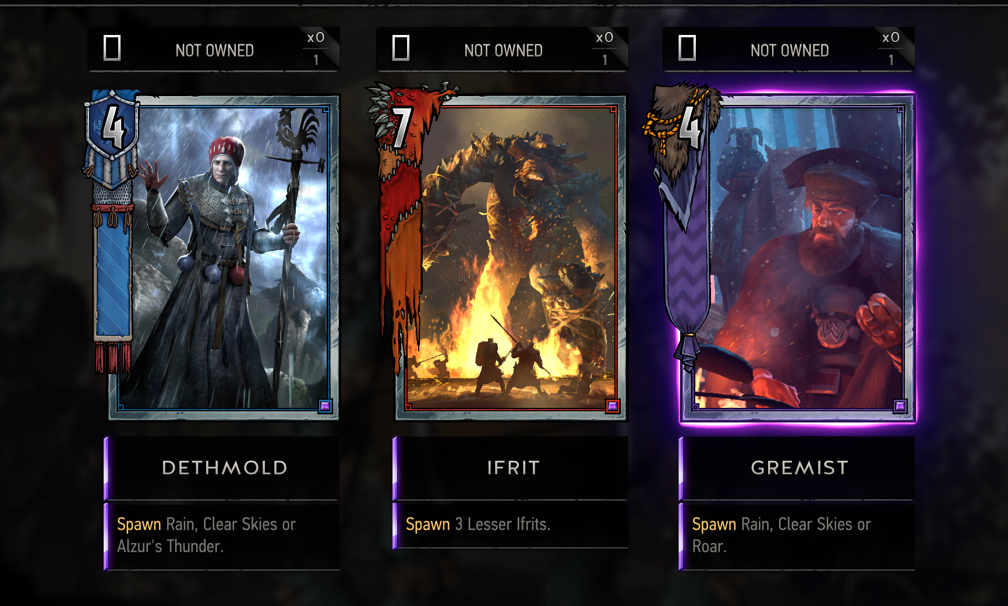The height and width of the screenshot is (606, 1008).
Task: Pick the highlighted Gremist card artwork
Action: click(x=798, y=258)
